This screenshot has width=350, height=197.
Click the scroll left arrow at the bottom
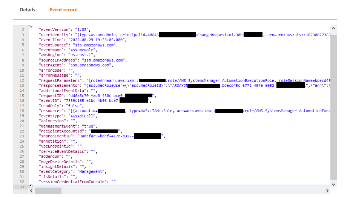point(31,191)
